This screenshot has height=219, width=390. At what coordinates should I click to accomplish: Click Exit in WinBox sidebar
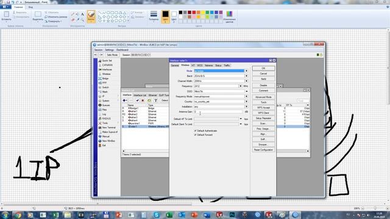[104, 145]
